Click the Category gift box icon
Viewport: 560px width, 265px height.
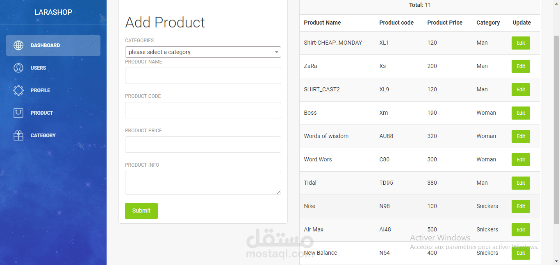click(x=18, y=136)
